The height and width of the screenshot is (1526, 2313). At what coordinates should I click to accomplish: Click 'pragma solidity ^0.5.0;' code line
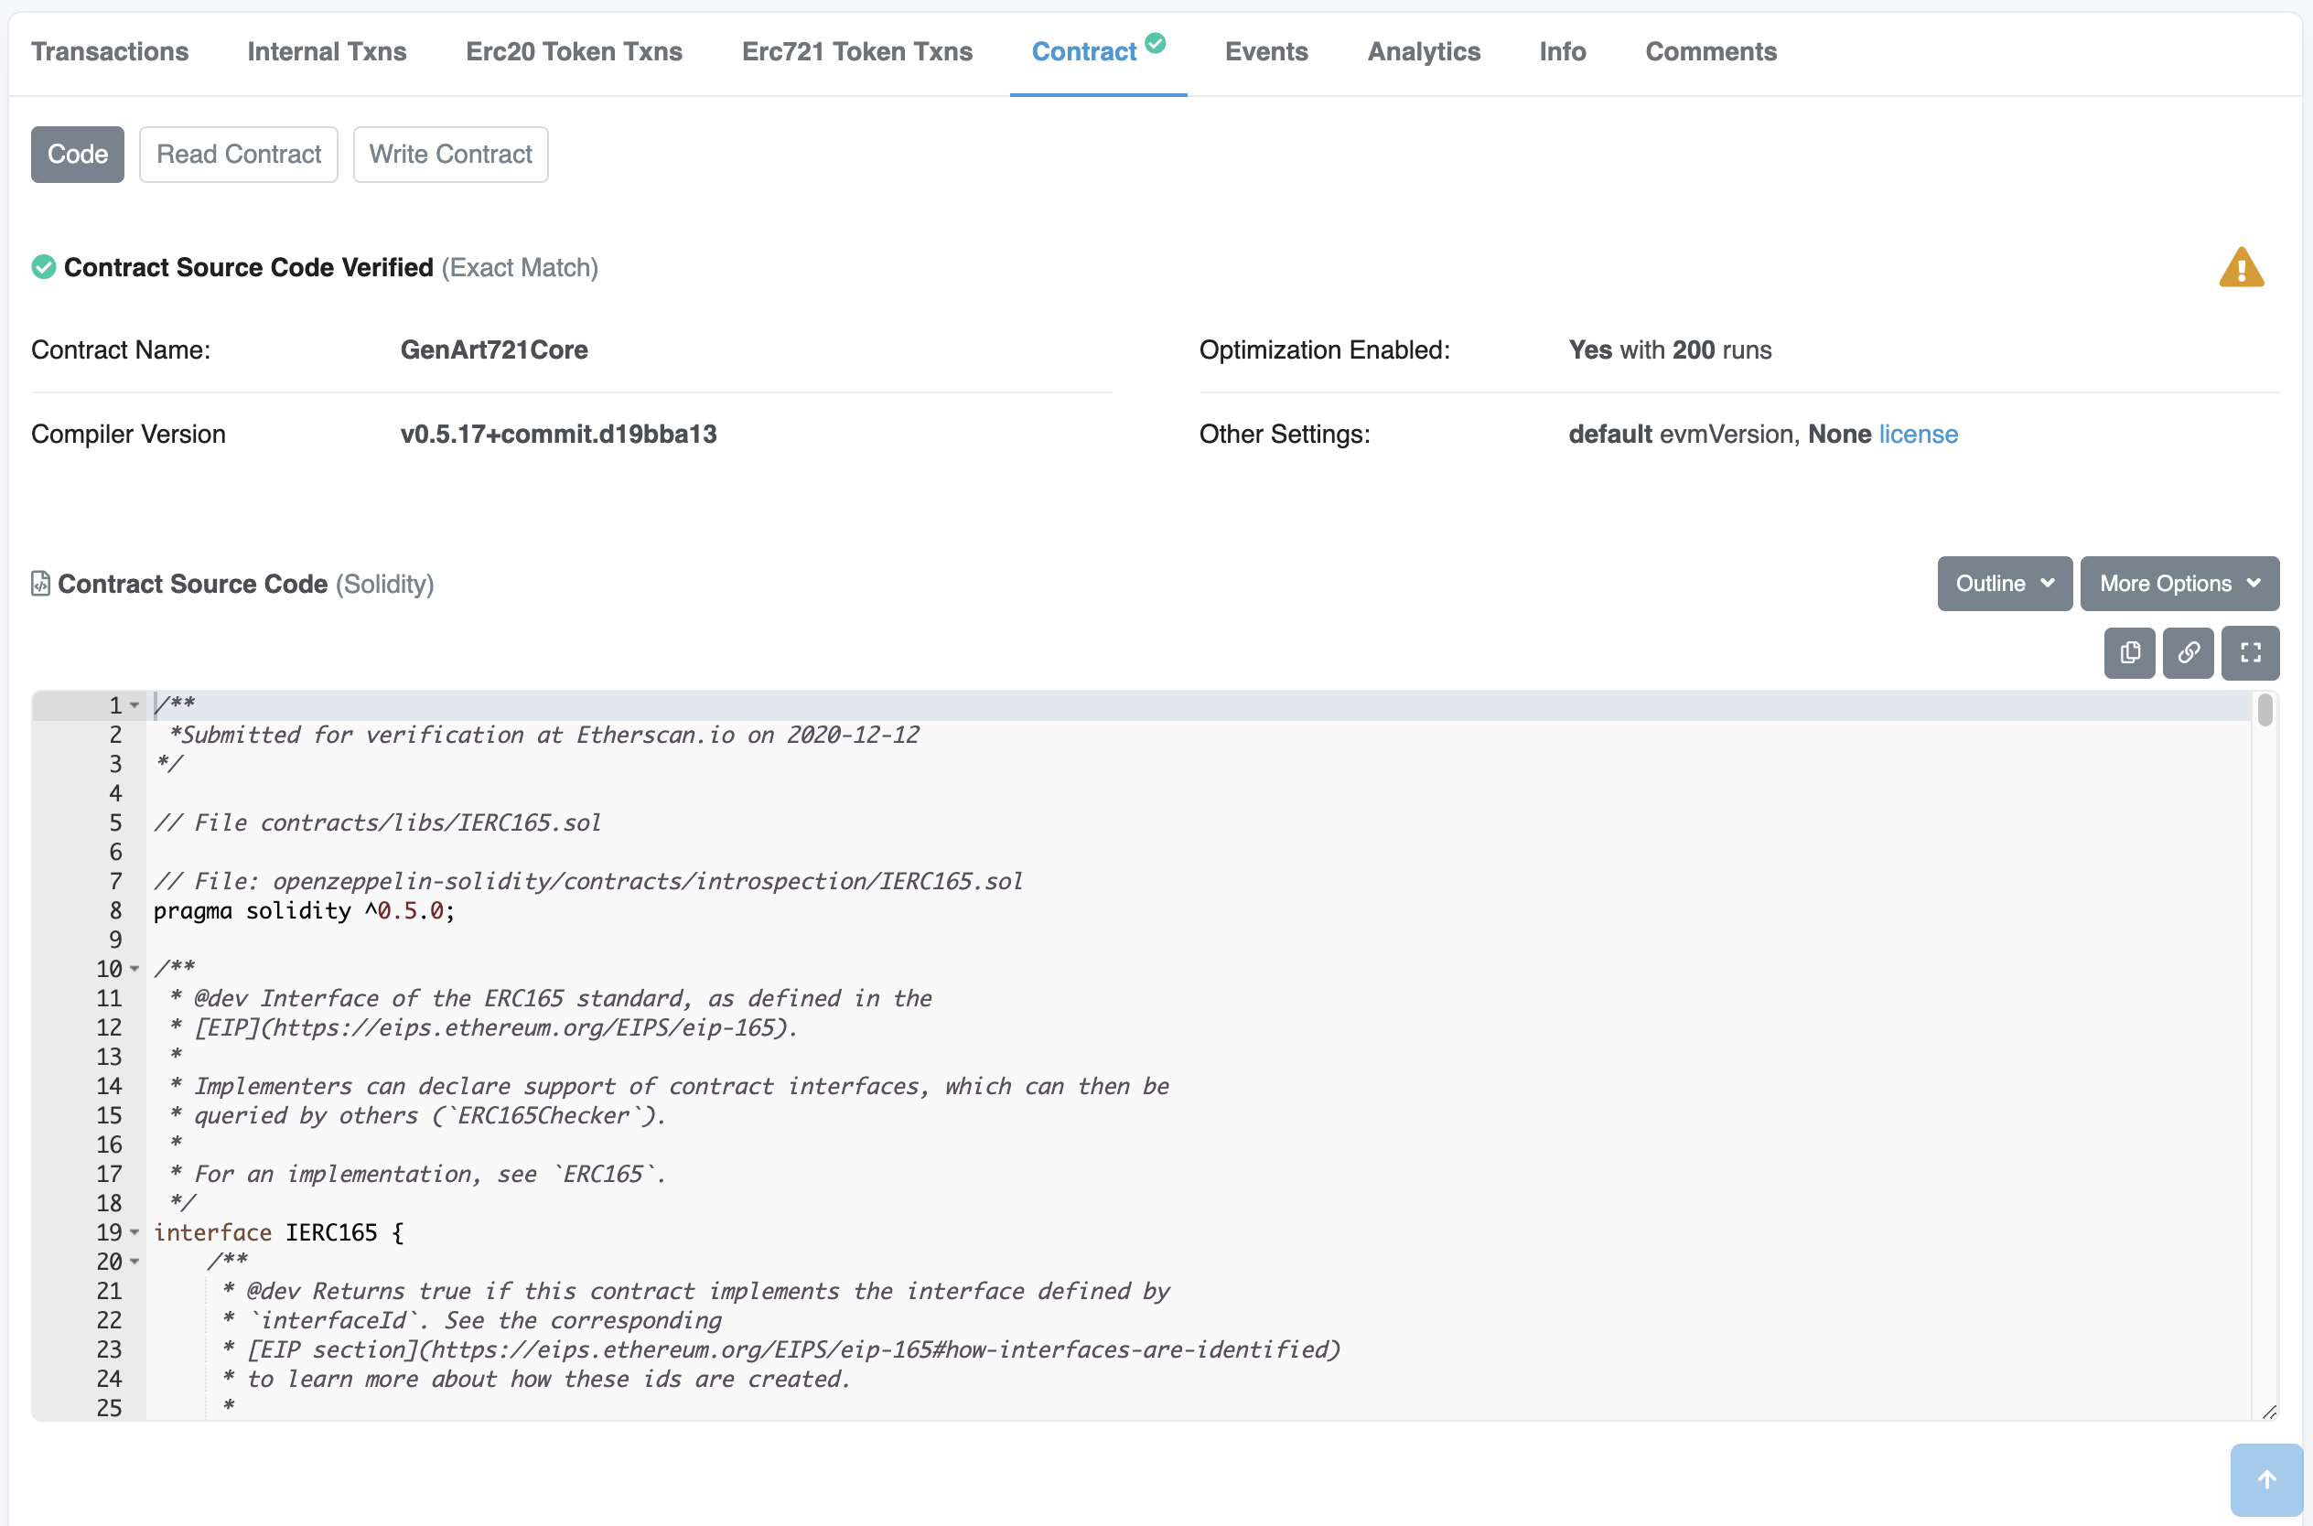[305, 911]
